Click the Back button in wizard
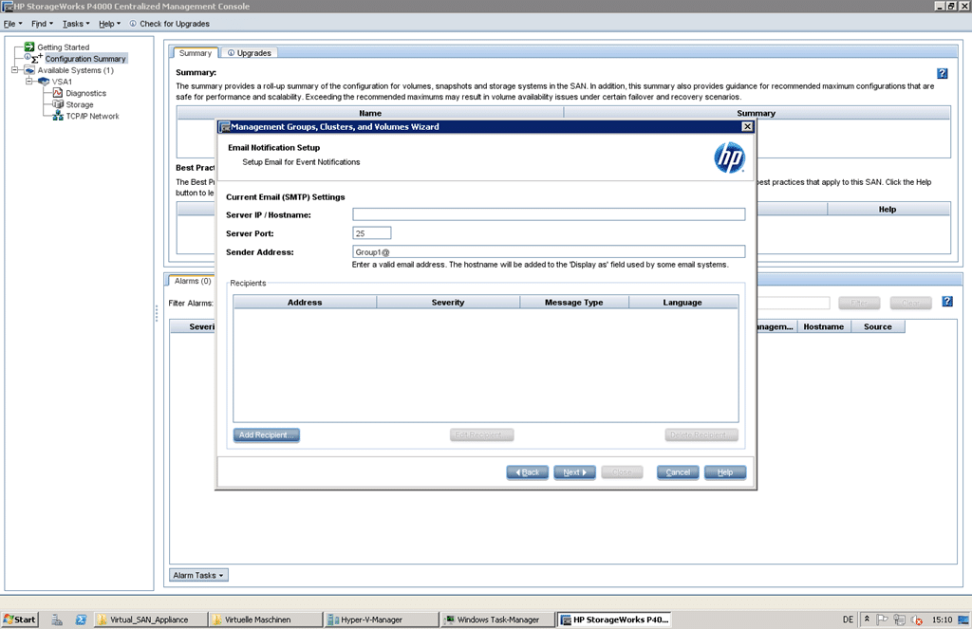Screen dimensions: 972x629 pos(528,472)
